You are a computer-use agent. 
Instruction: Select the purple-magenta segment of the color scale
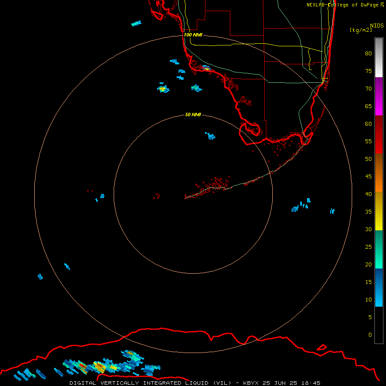pyautogui.click(x=379, y=96)
